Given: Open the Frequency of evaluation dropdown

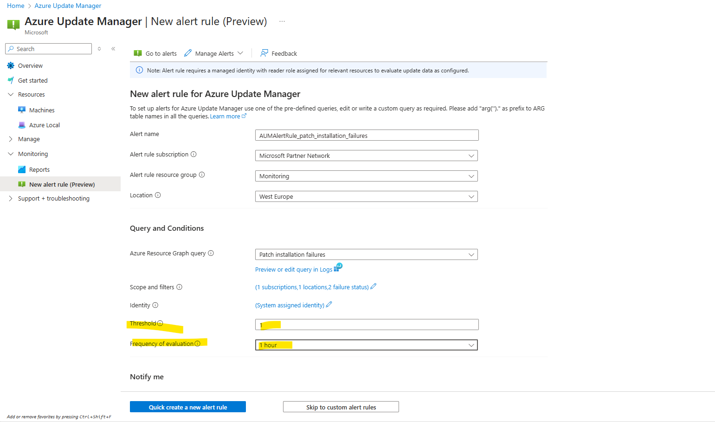Looking at the screenshot, I should click(367, 345).
